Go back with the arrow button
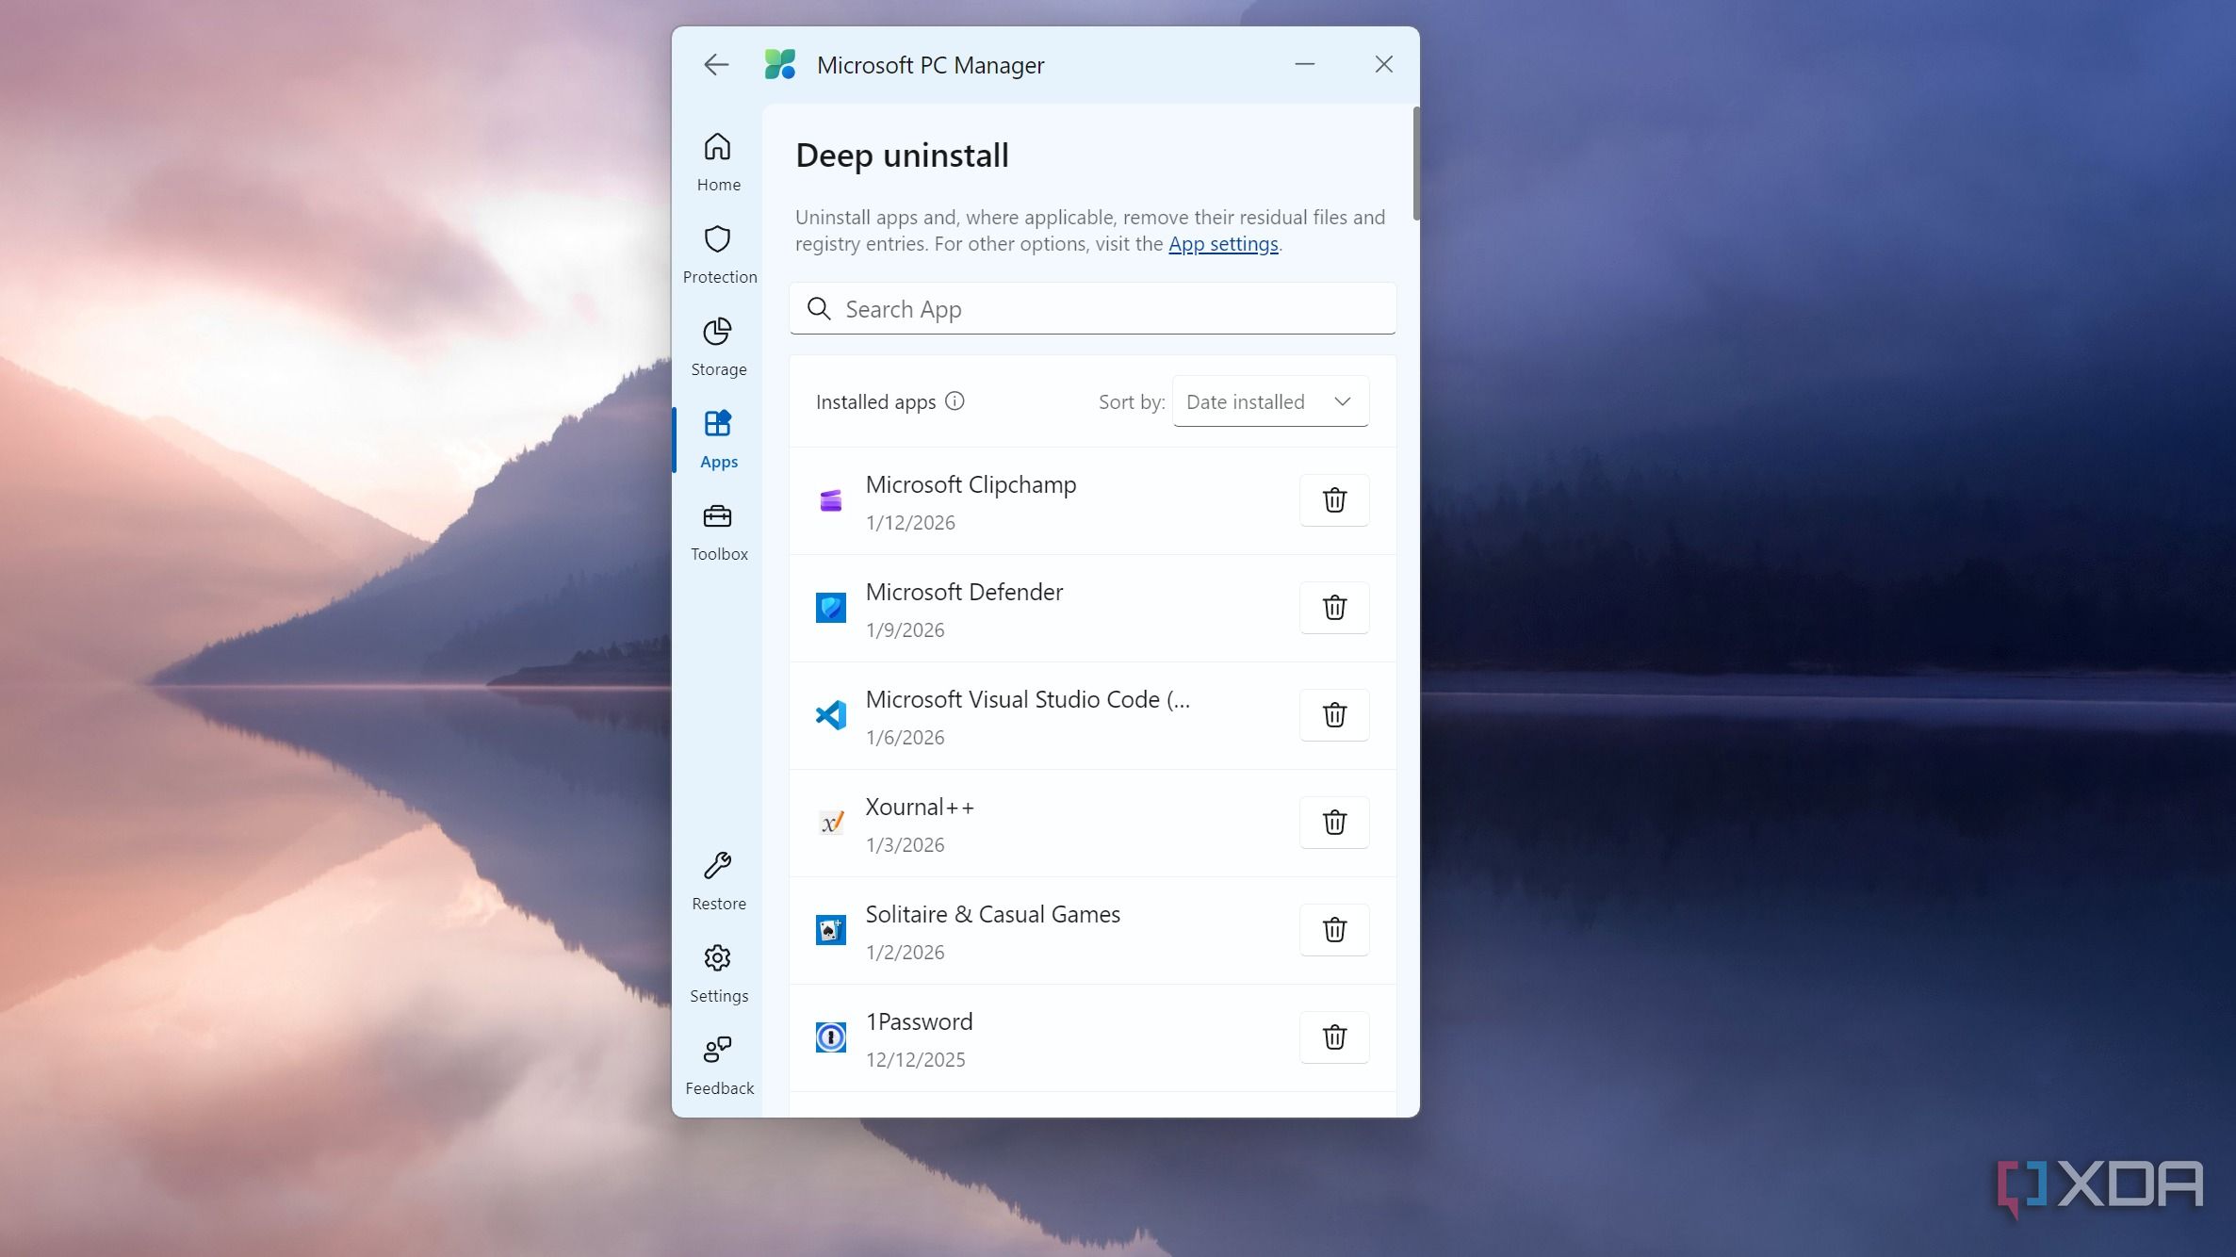Screen dimensions: 2236x1257 point(716,64)
